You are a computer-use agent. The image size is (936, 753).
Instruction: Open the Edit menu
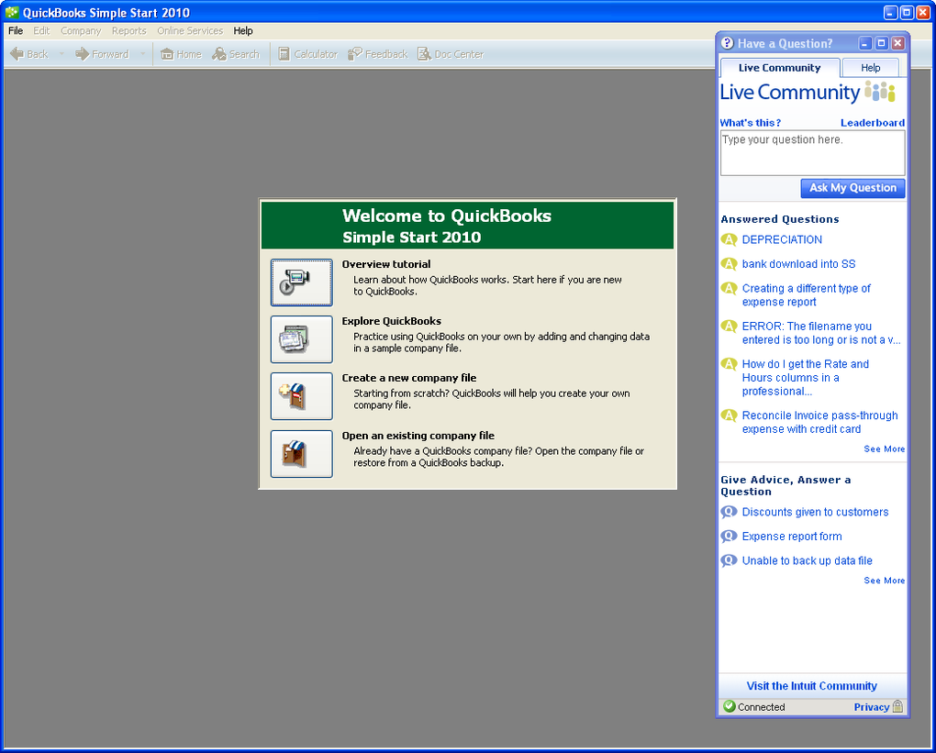[x=42, y=31]
